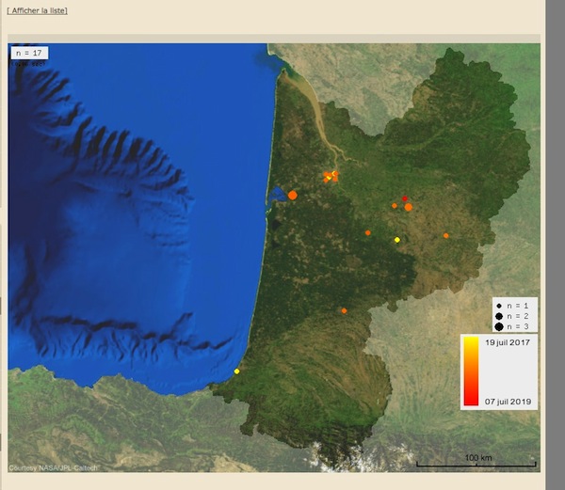Click the orange marker left of the inland yellow one
The image size is (565, 490).
[x=368, y=232]
